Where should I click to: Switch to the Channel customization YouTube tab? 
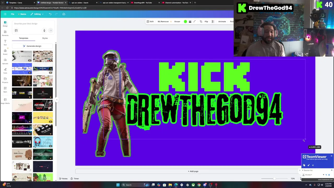click(176, 3)
